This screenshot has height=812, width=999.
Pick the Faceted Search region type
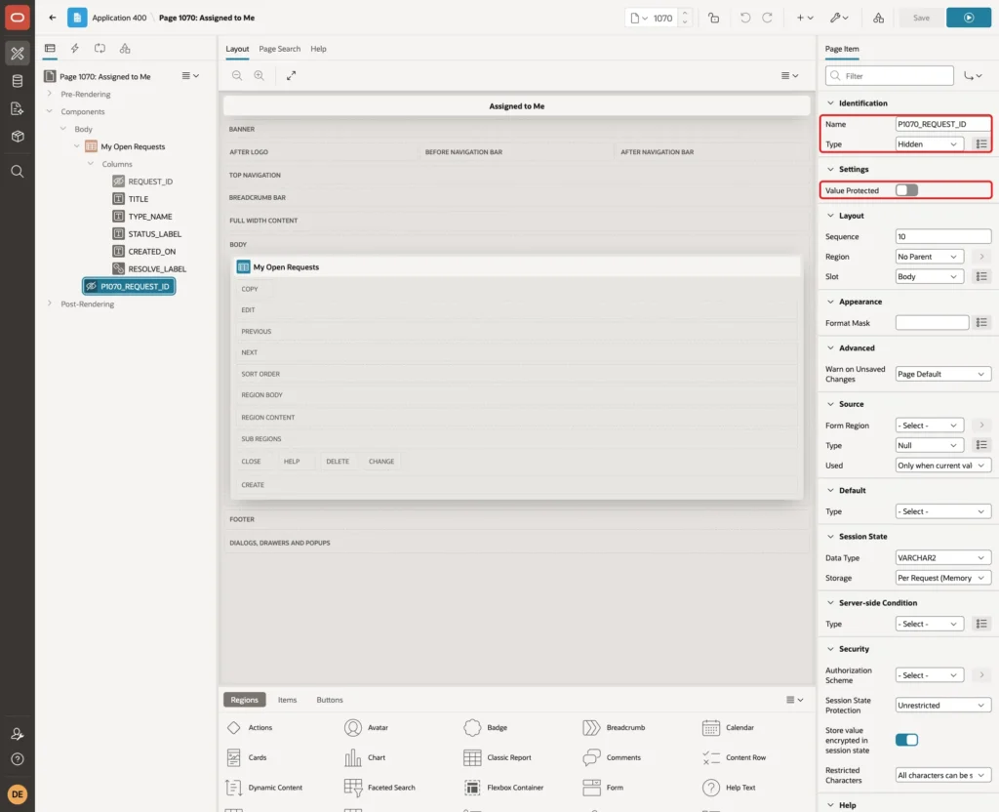click(380, 788)
